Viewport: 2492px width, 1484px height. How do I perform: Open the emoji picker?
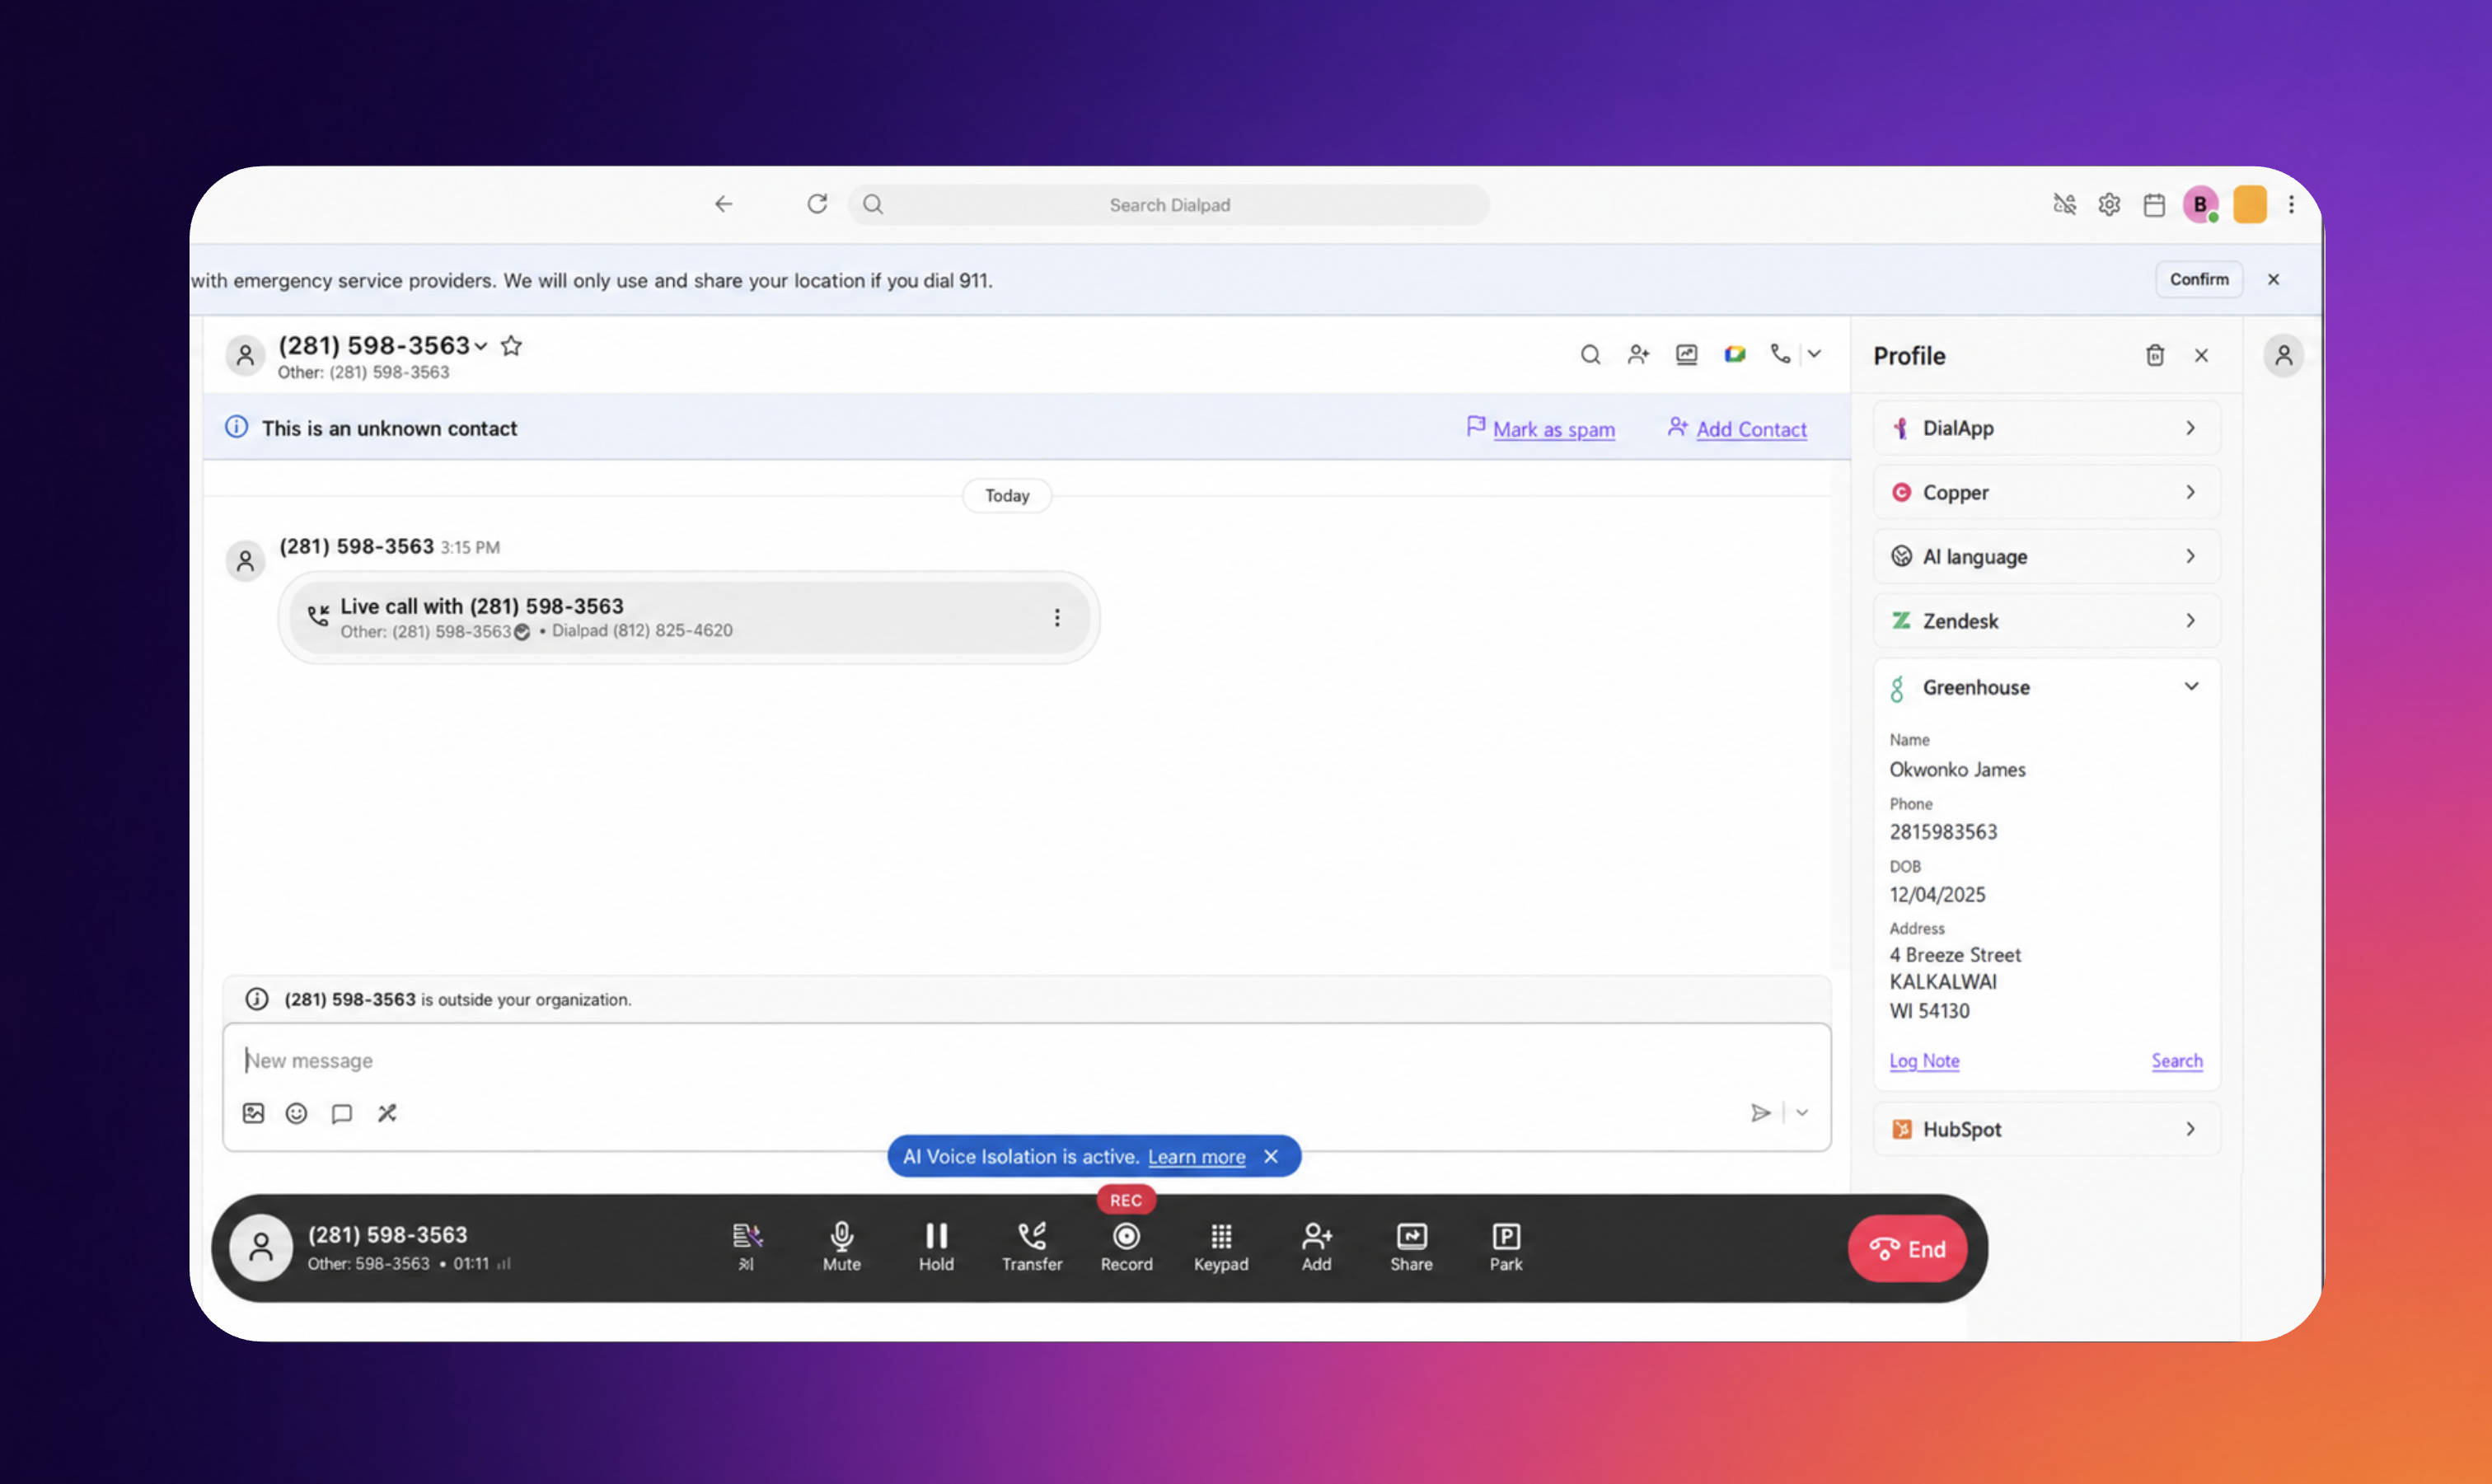point(296,1113)
